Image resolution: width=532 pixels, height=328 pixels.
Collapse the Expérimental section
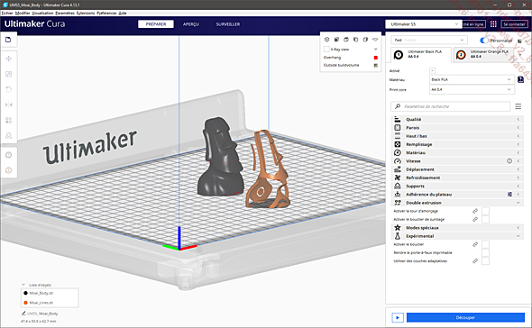click(457, 236)
